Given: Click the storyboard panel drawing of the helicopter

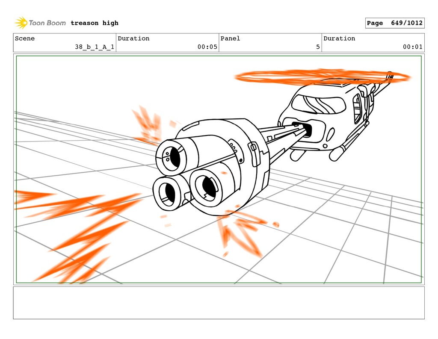Looking at the screenshot, I should tap(219, 169).
